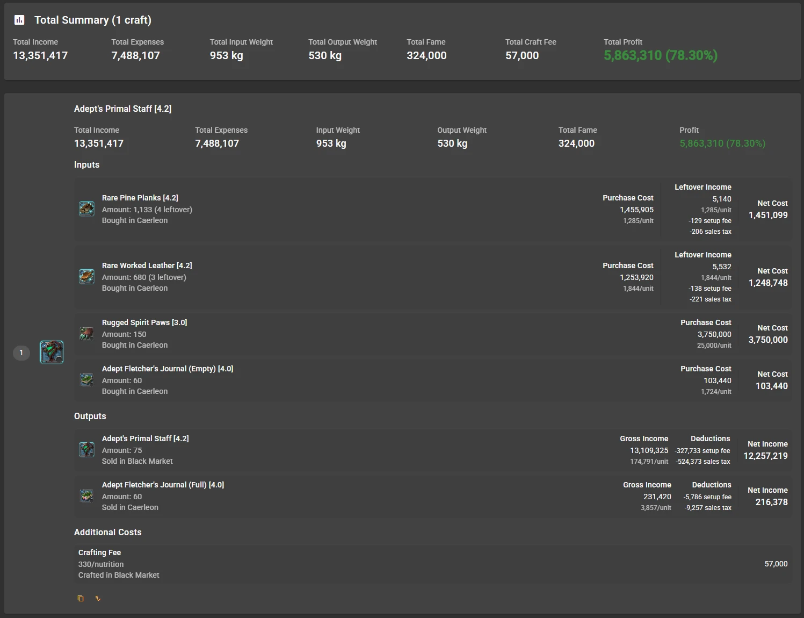This screenshot has height=618, width=804.
Task: Select the Rugged Spirit Paws [3.0] name
Action: [144, 322]
